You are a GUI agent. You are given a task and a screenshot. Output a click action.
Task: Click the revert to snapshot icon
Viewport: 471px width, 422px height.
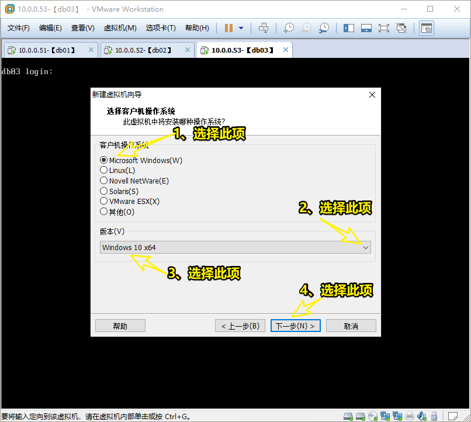tap(306, 28)
